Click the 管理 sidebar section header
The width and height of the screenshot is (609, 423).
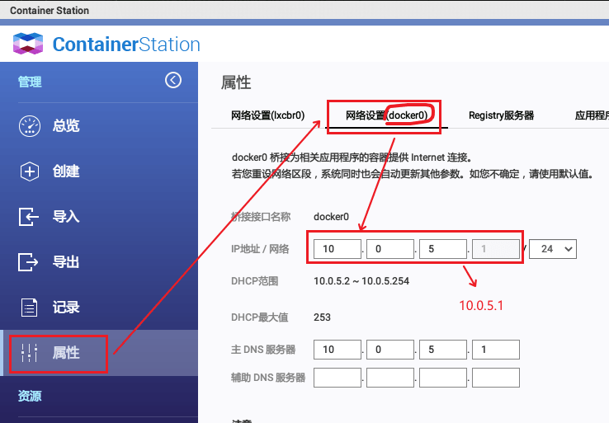pyautogui.click(x=30, y=82)
